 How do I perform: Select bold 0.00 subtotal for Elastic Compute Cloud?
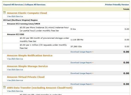(126, 52)
